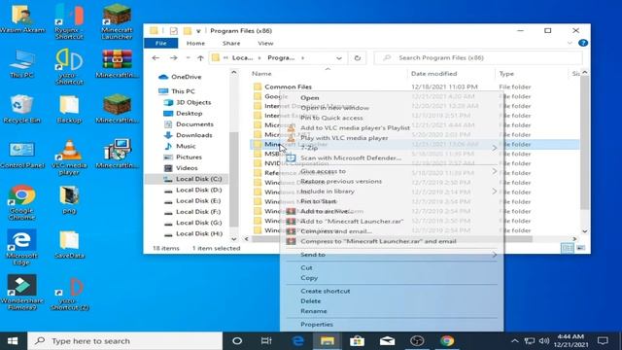
Task: Switch to large icons view button
Action: [580, 248]
